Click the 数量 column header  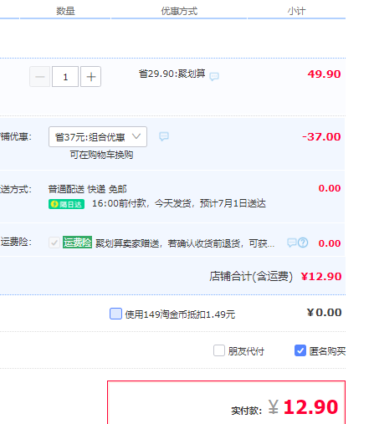coord(65,11)
